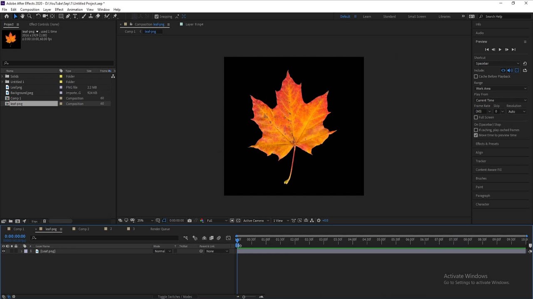Enable Motion Blur switch in timeline
This screenshot has height=299, width=533.
219,238
